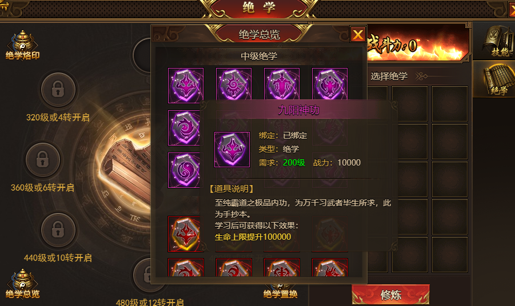
Task: Select the purple armor-emblem skill icon
Action: [281, 84]
